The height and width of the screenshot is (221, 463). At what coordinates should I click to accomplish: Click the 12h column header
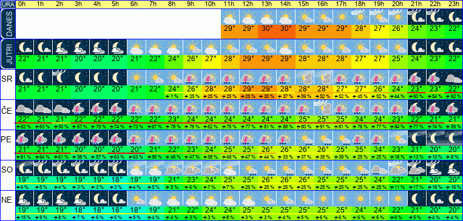point(249,4)
